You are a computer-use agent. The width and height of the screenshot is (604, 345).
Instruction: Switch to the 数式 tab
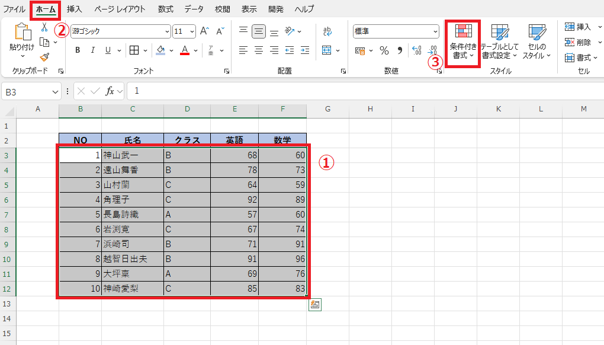point(166,9)
